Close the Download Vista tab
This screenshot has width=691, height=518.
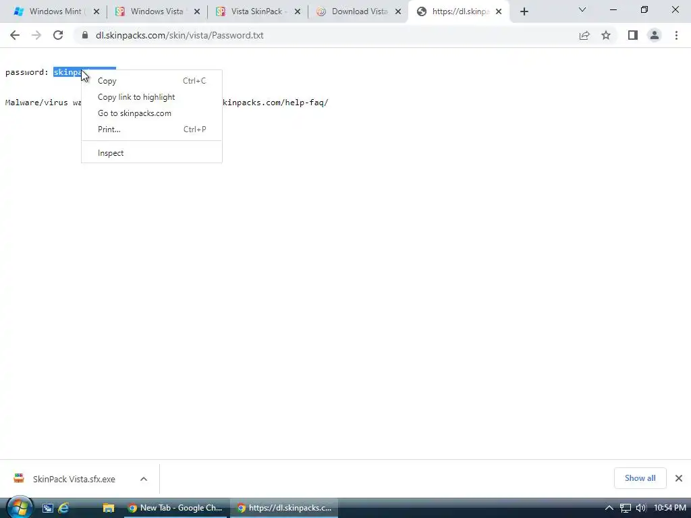click(x=398, y=12)
